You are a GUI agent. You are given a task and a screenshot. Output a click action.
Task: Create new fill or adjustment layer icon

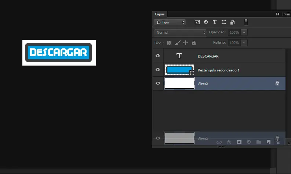pyautogui.click(x=249, y=142)
